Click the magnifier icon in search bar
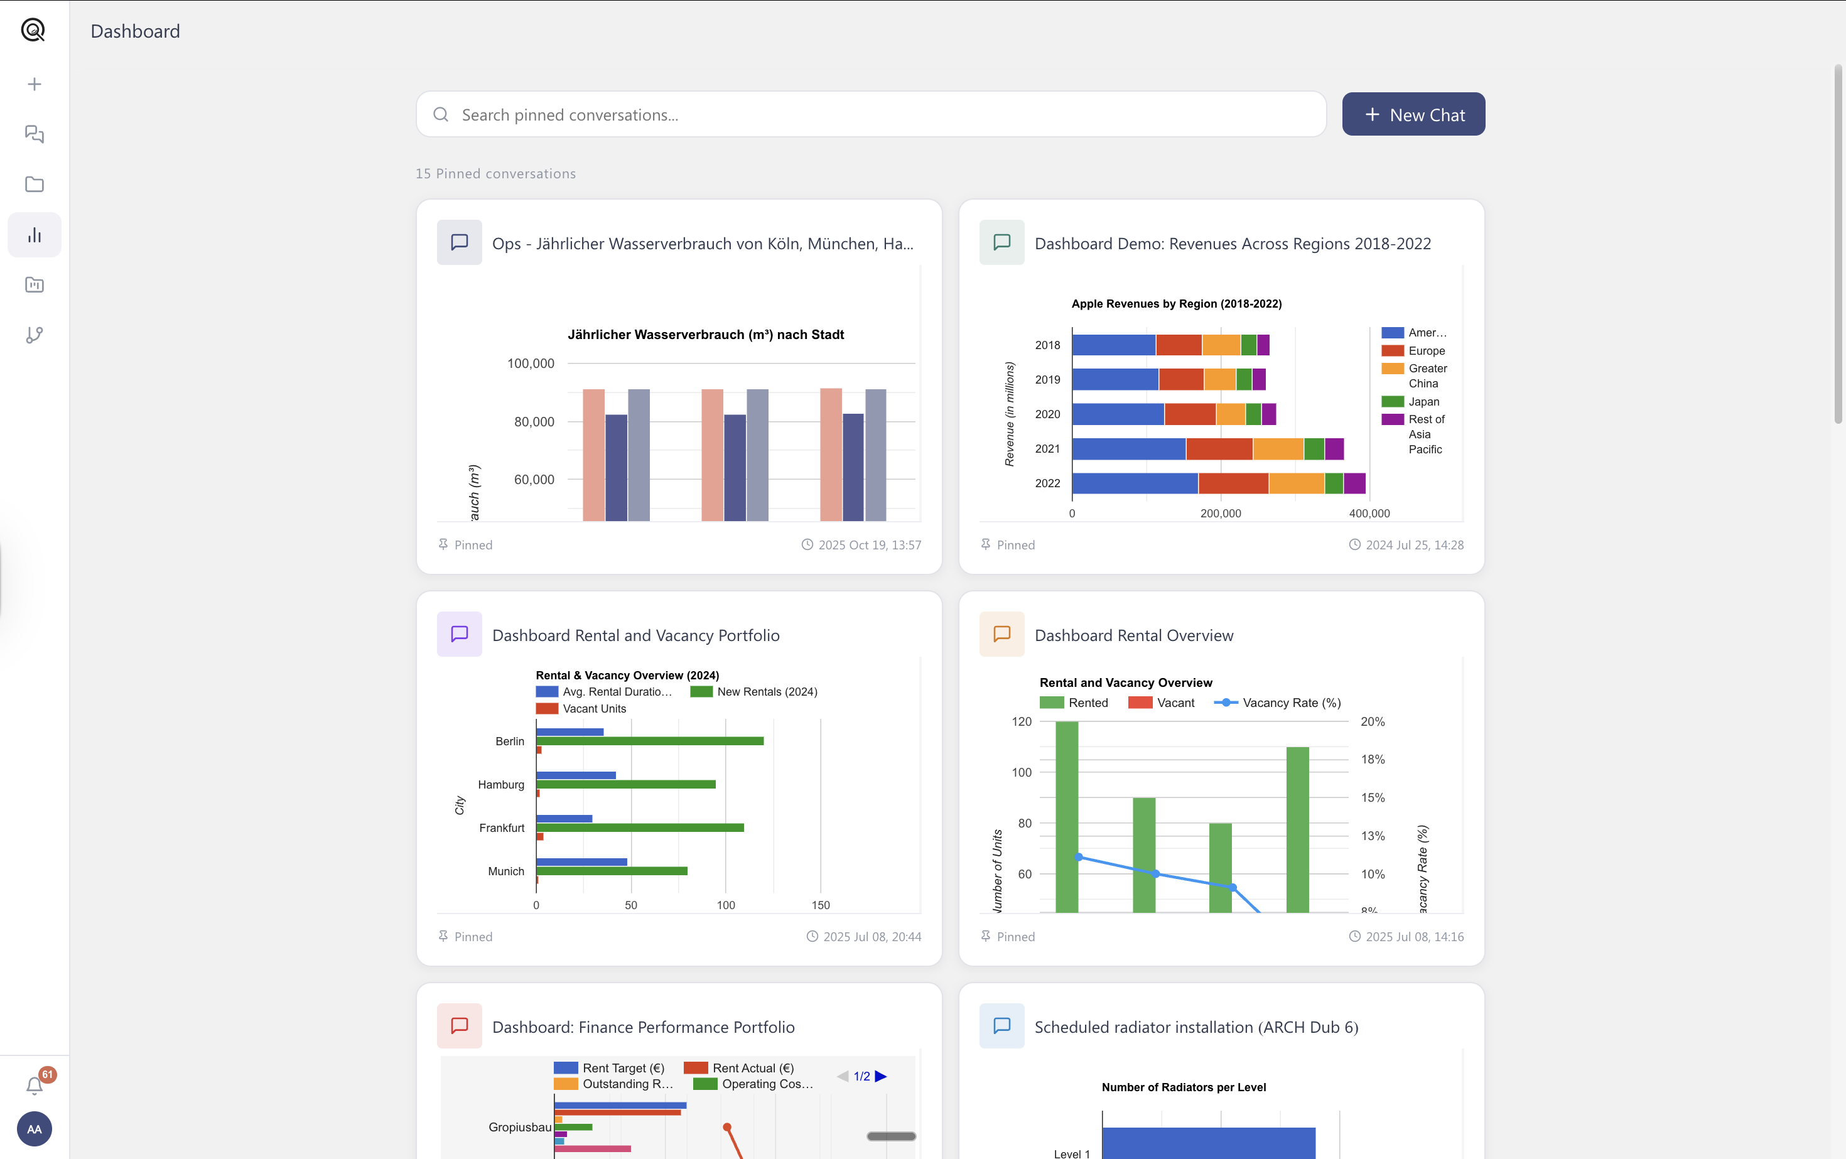The height and width of the screenshot is (1159, 1846). coord(441,114)
